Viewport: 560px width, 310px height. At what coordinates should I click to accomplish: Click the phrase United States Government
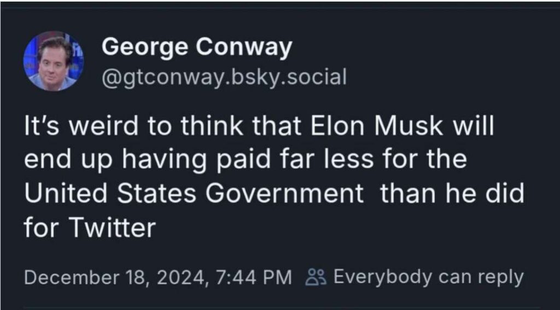tap(194, 194)
